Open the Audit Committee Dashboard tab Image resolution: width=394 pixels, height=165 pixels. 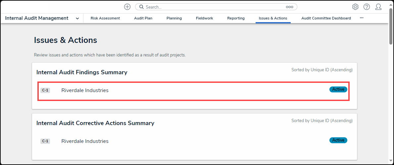pos(326,18)
